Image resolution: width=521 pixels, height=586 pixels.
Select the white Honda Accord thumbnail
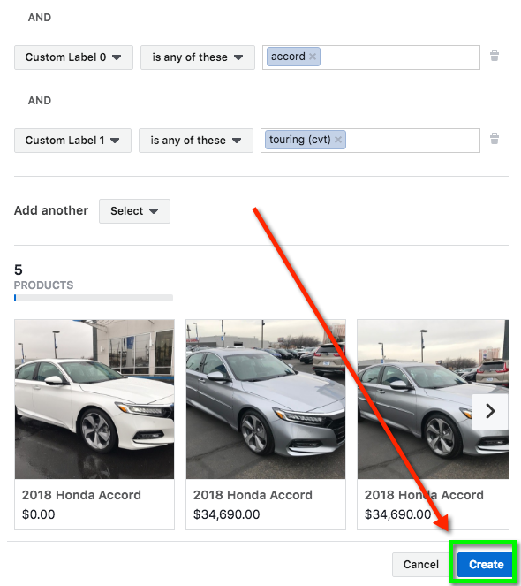tap(94, 400)
